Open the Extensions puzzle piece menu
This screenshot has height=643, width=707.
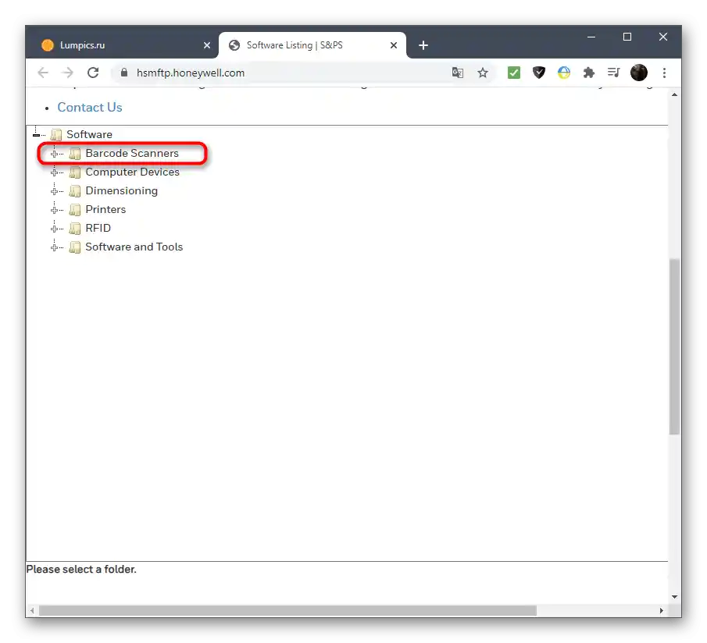click(x=588, y=73)
